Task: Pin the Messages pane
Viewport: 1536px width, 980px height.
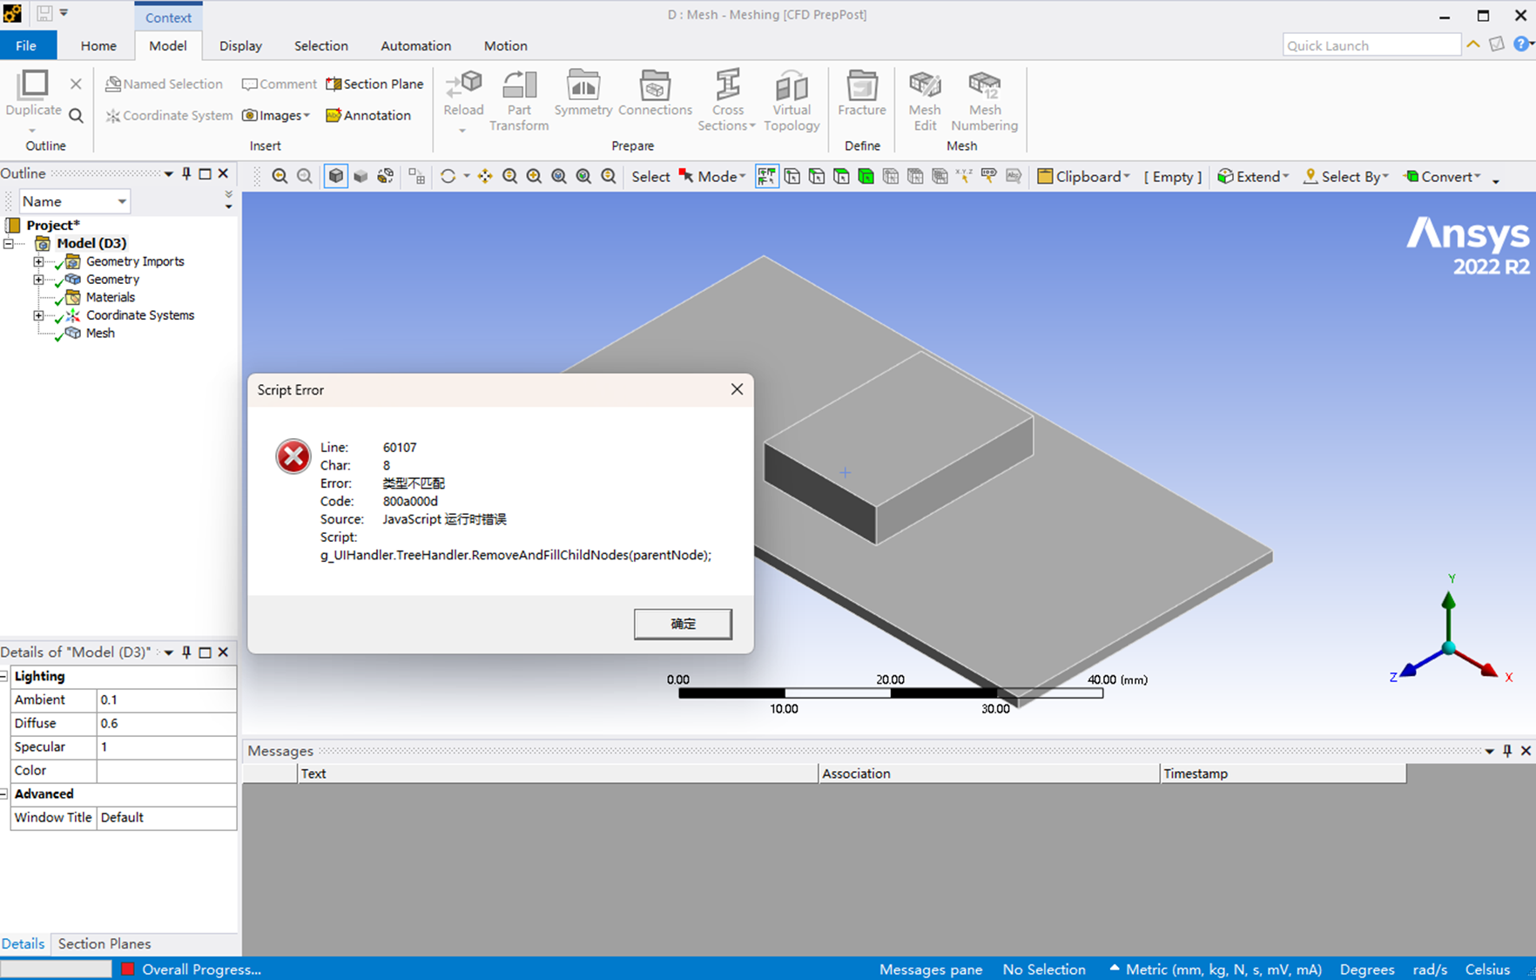Action: [x=1507, y=750]
